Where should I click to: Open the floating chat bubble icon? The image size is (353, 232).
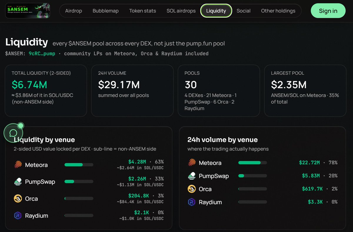click(13, 133)
